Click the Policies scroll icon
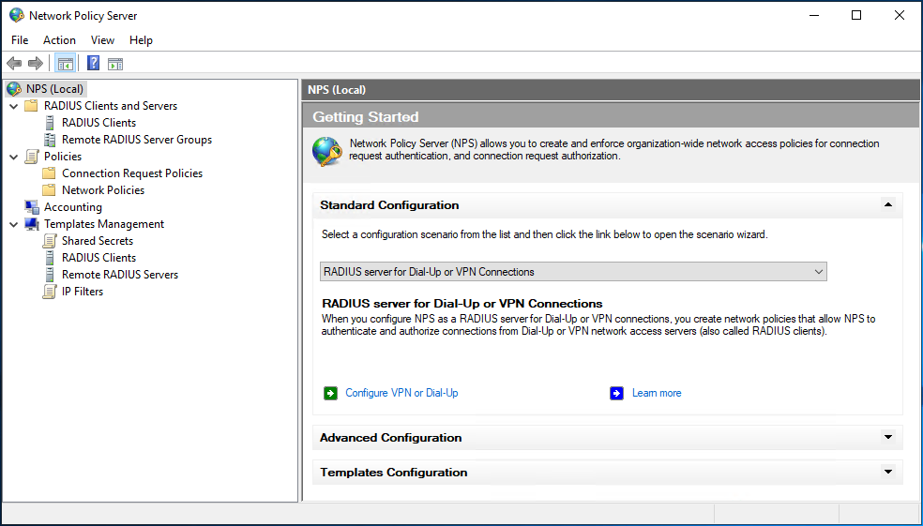 pyautogui.click(x=31, y=157)
